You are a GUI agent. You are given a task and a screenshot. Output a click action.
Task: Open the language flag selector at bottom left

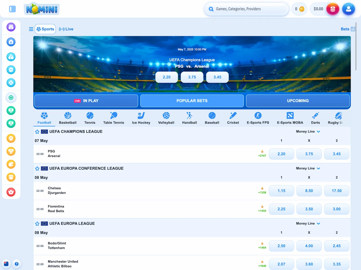(6, 264)
